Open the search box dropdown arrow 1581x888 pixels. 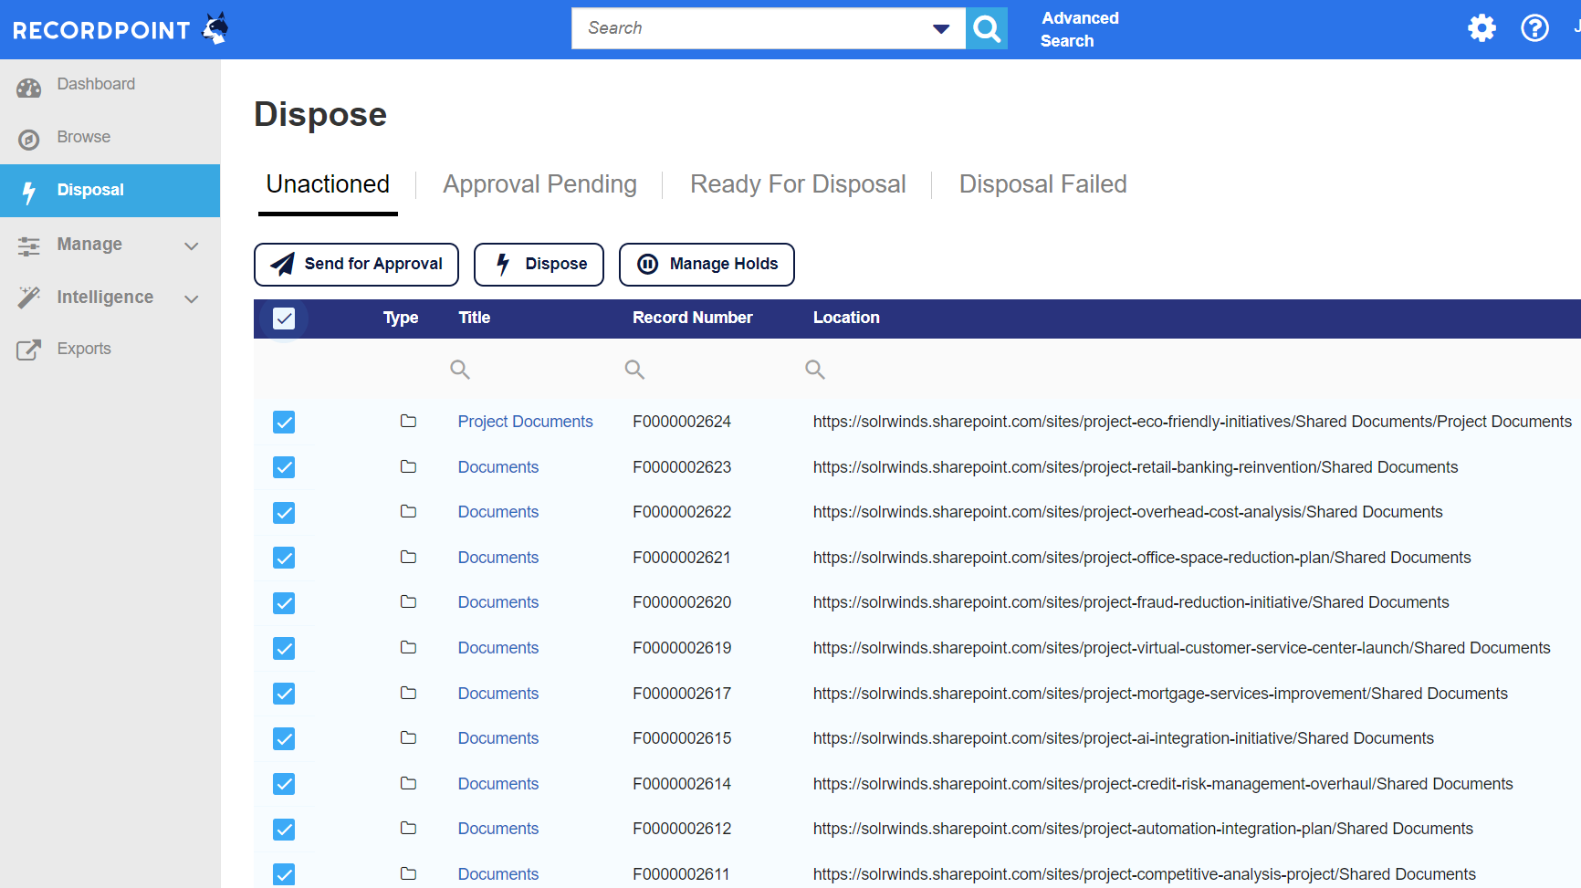coord(941,29)
